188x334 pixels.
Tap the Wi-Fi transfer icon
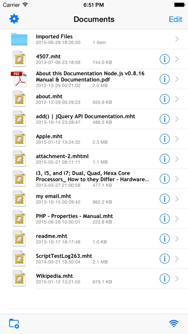click(x=174, y=323)
